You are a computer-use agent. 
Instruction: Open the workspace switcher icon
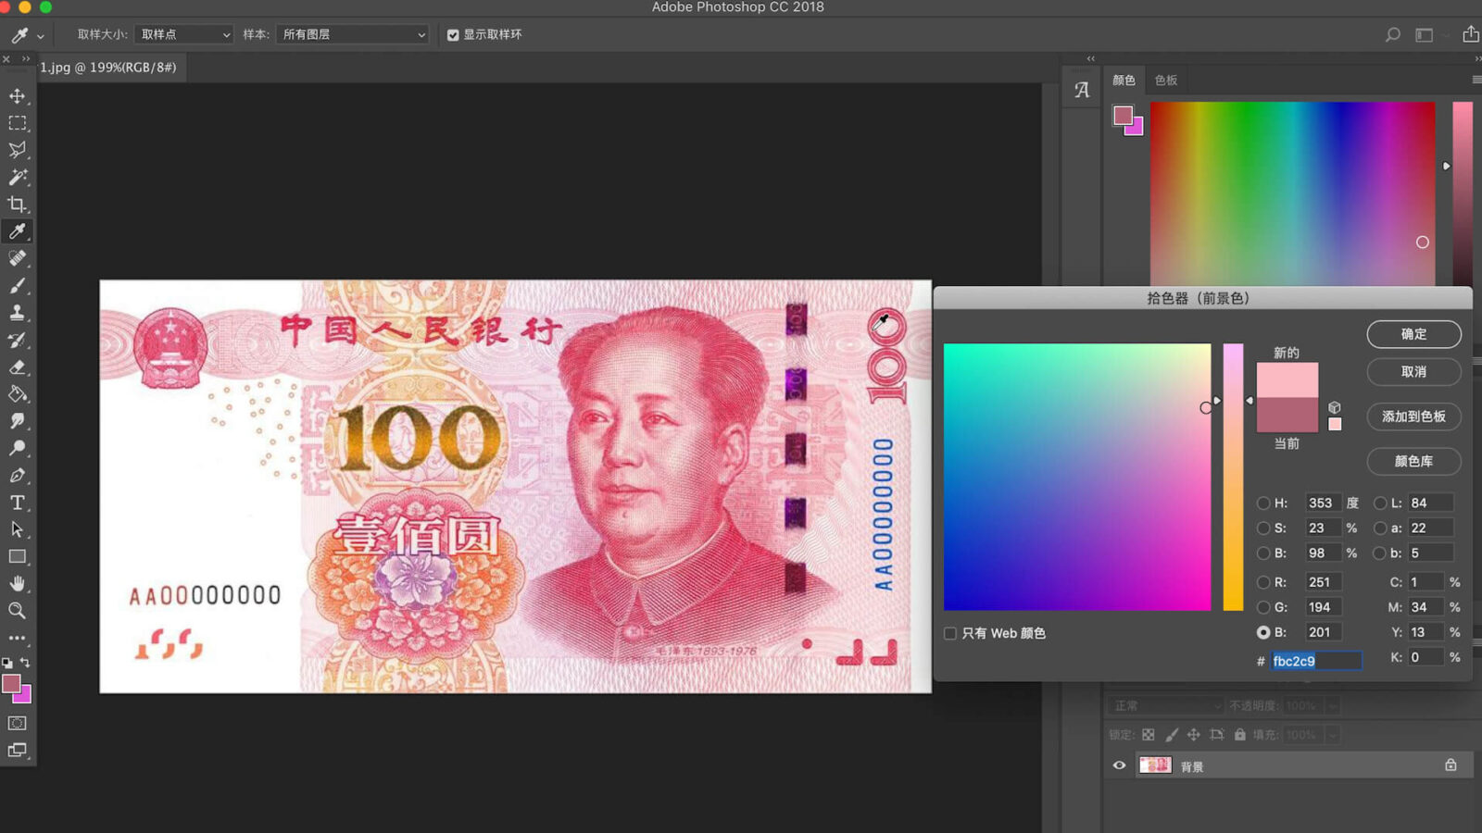click(1425, 34)
